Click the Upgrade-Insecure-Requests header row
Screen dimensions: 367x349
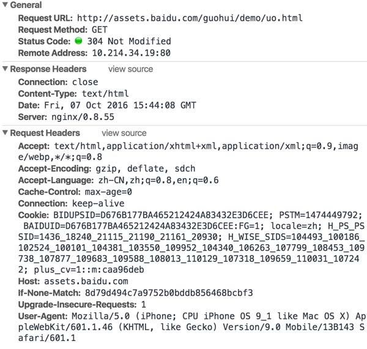82,304
